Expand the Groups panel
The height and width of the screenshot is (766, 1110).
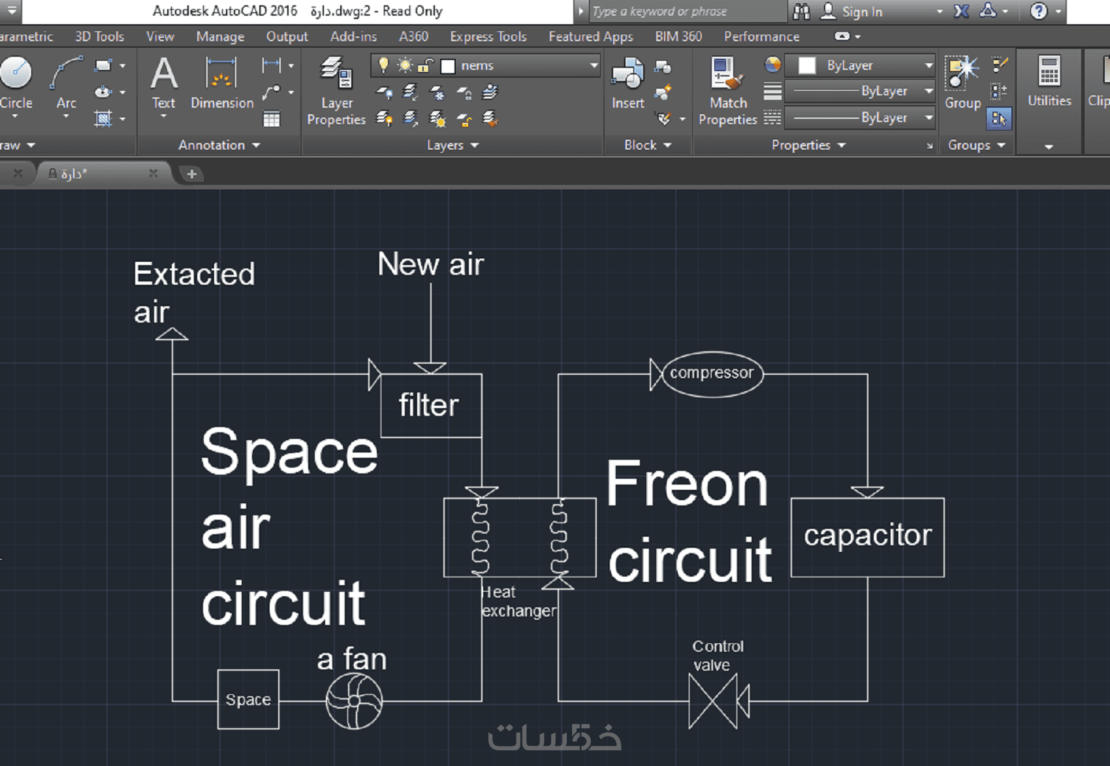point(977,145)
